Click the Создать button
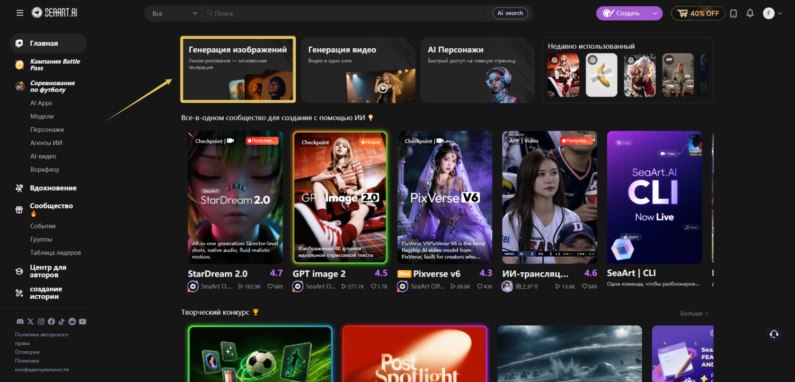 pos(623,13)
